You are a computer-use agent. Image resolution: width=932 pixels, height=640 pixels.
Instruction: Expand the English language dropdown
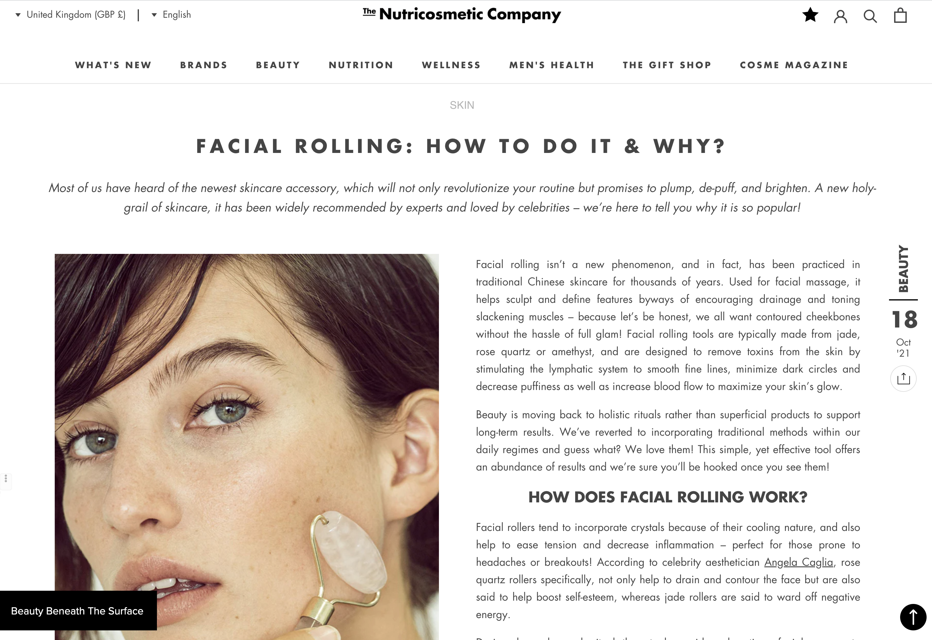click(x=171, y=15)
